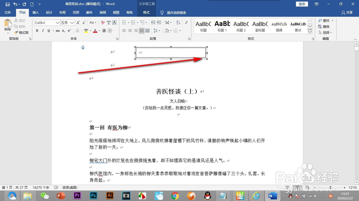Viewport: 359px width, 201px height.
Task: Click inside the empty text box
Action: 171,53
